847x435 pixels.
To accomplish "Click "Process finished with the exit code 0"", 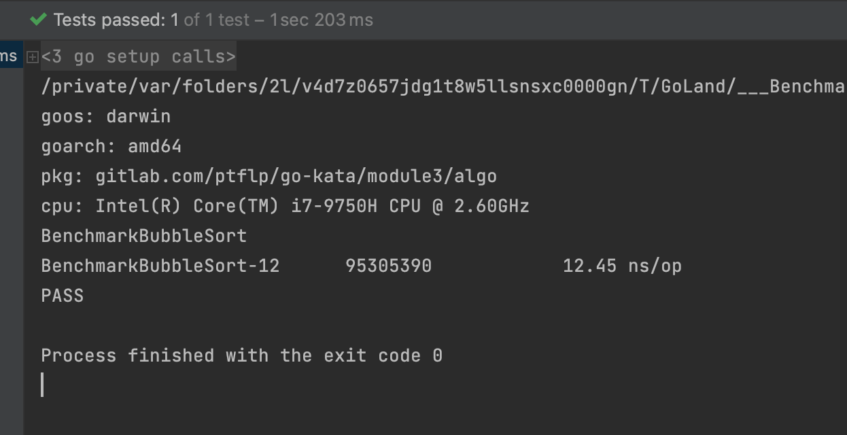I will tap(241, 355).
